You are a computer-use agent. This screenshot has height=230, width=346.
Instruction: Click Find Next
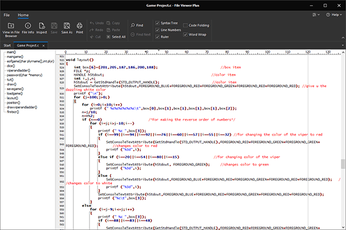[141, 34]
